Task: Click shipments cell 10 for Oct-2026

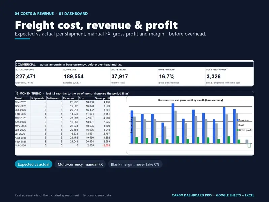Action: 39,146
